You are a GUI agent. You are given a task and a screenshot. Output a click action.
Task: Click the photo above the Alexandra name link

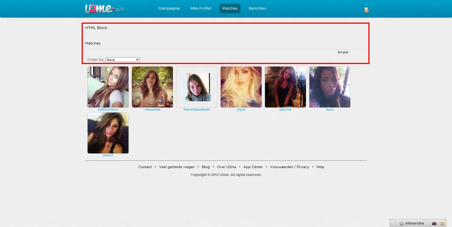152,87
